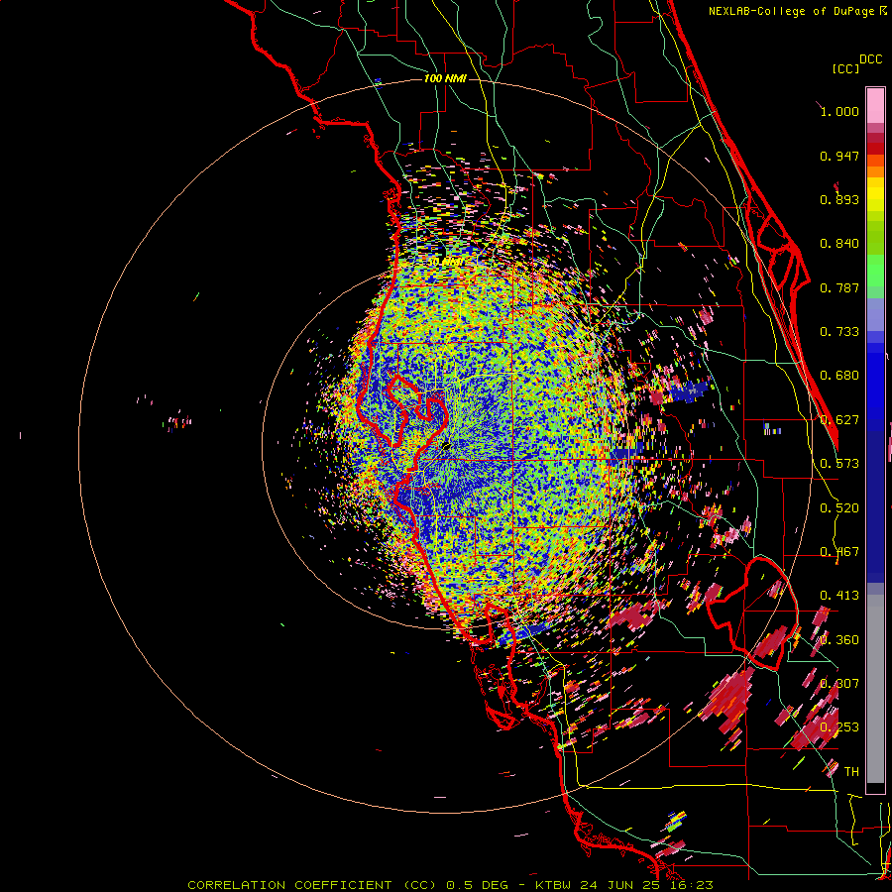Click the yellow band of color scale
The width and height of the screenshot is (892, 892).
(875, 195)
